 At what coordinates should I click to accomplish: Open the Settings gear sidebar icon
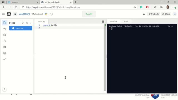pyautogui.click(x=4, y=47)
